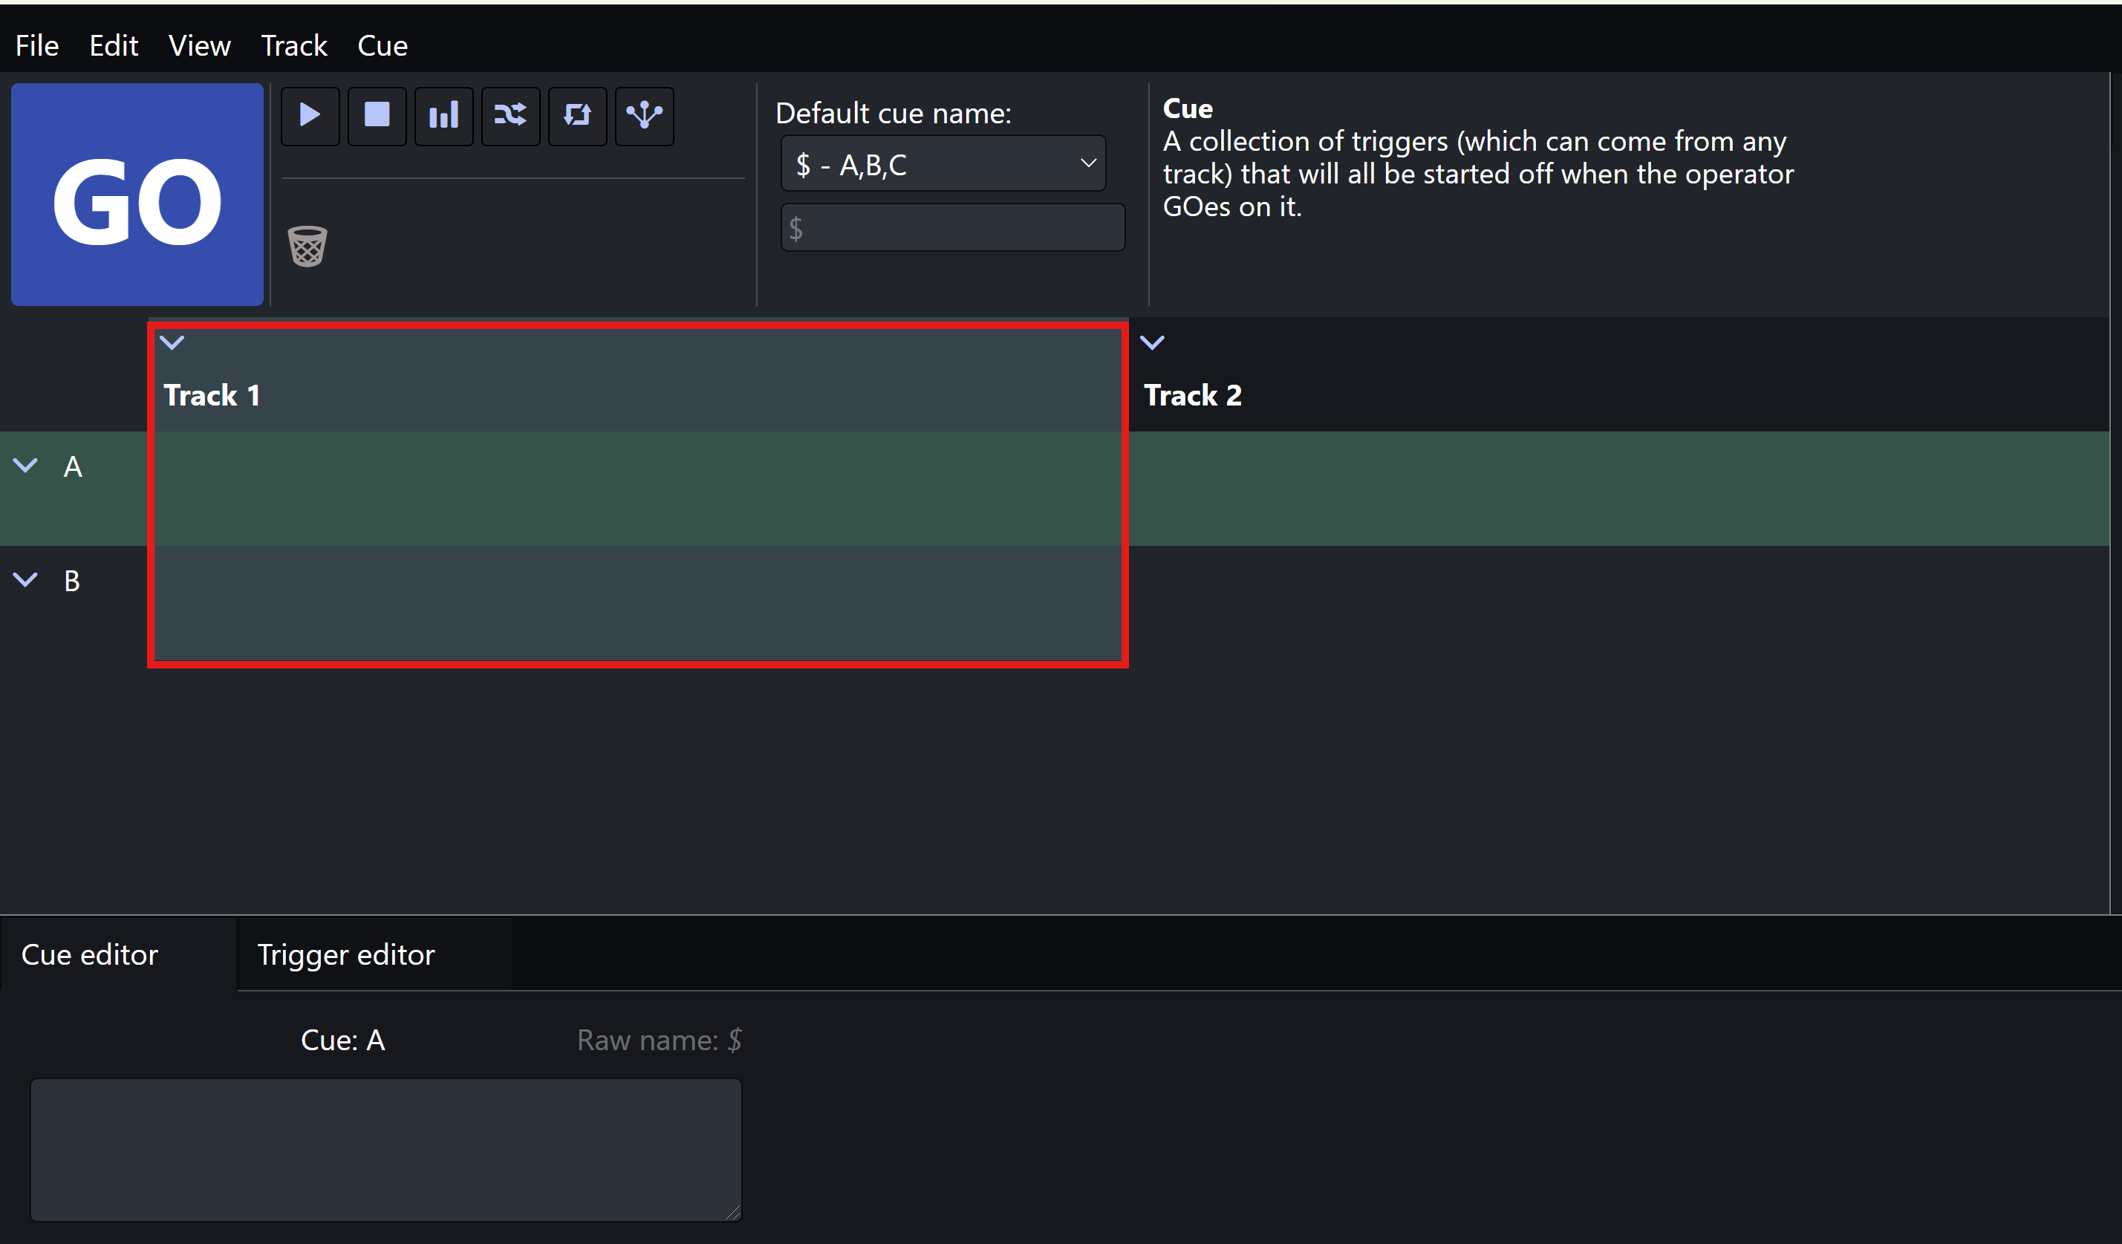
Task: Click the 'Cue: A' label
Action: [x=342, y=1041]
